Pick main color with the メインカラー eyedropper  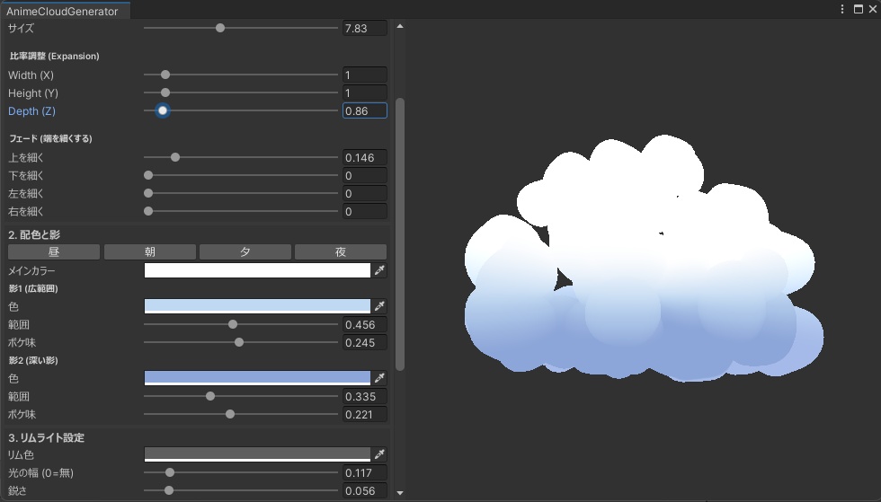click(x=379, y=270)
